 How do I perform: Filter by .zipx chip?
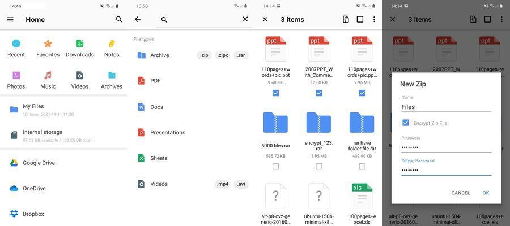click(223, 55)
